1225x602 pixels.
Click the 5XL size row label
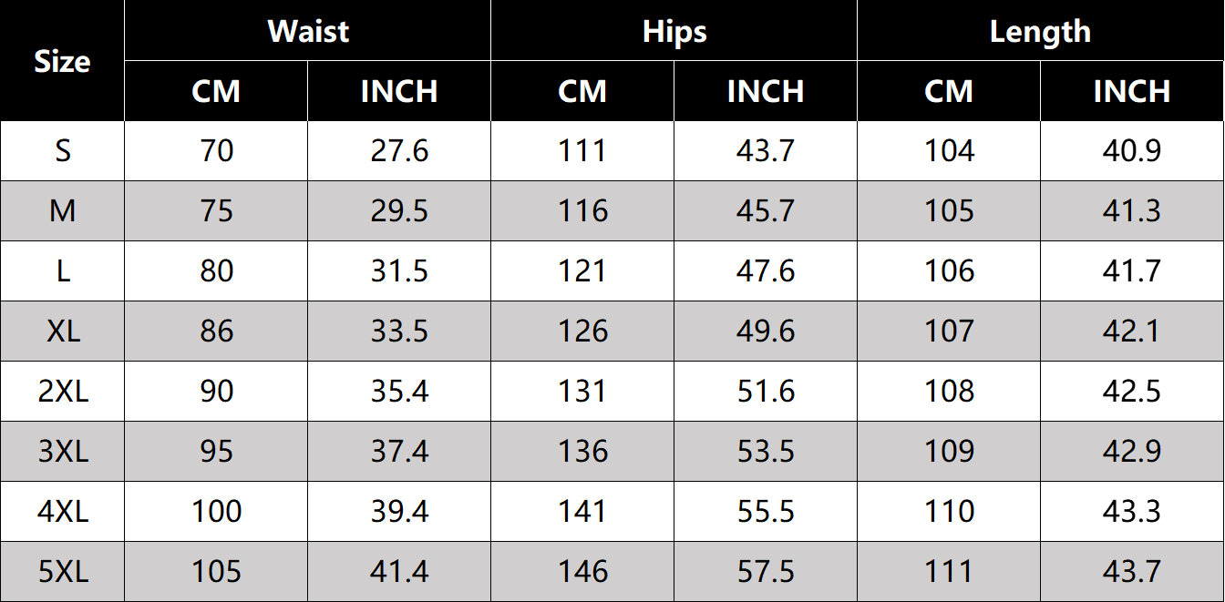coord(62,572)
